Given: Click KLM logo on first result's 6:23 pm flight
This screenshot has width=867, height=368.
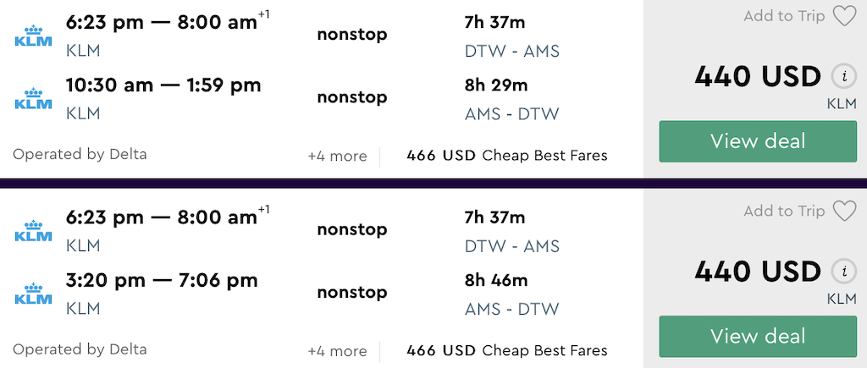Looking at the screenshot, I should (x=33, y=36).
